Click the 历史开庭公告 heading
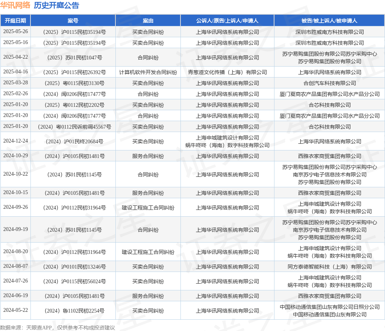The image size is (385, 331). click(56, 5)
